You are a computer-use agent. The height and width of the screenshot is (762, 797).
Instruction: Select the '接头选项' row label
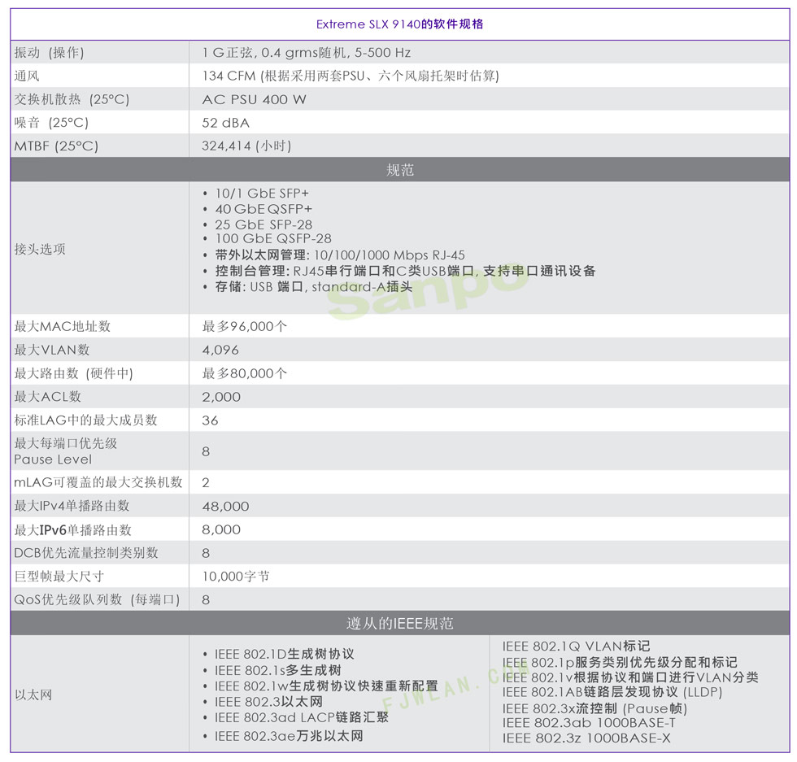pos(40,249)
